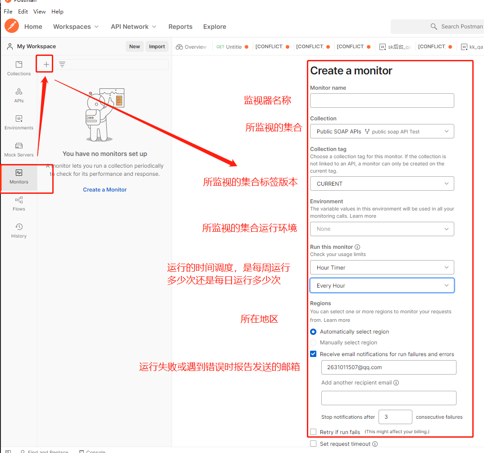The image size is (484, 453).
Task: Click the email field 2631011507@qq.com
Action: (388, 367)
